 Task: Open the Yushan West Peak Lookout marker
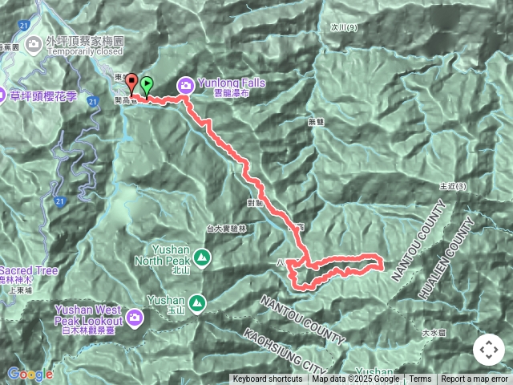coord(135,318)
